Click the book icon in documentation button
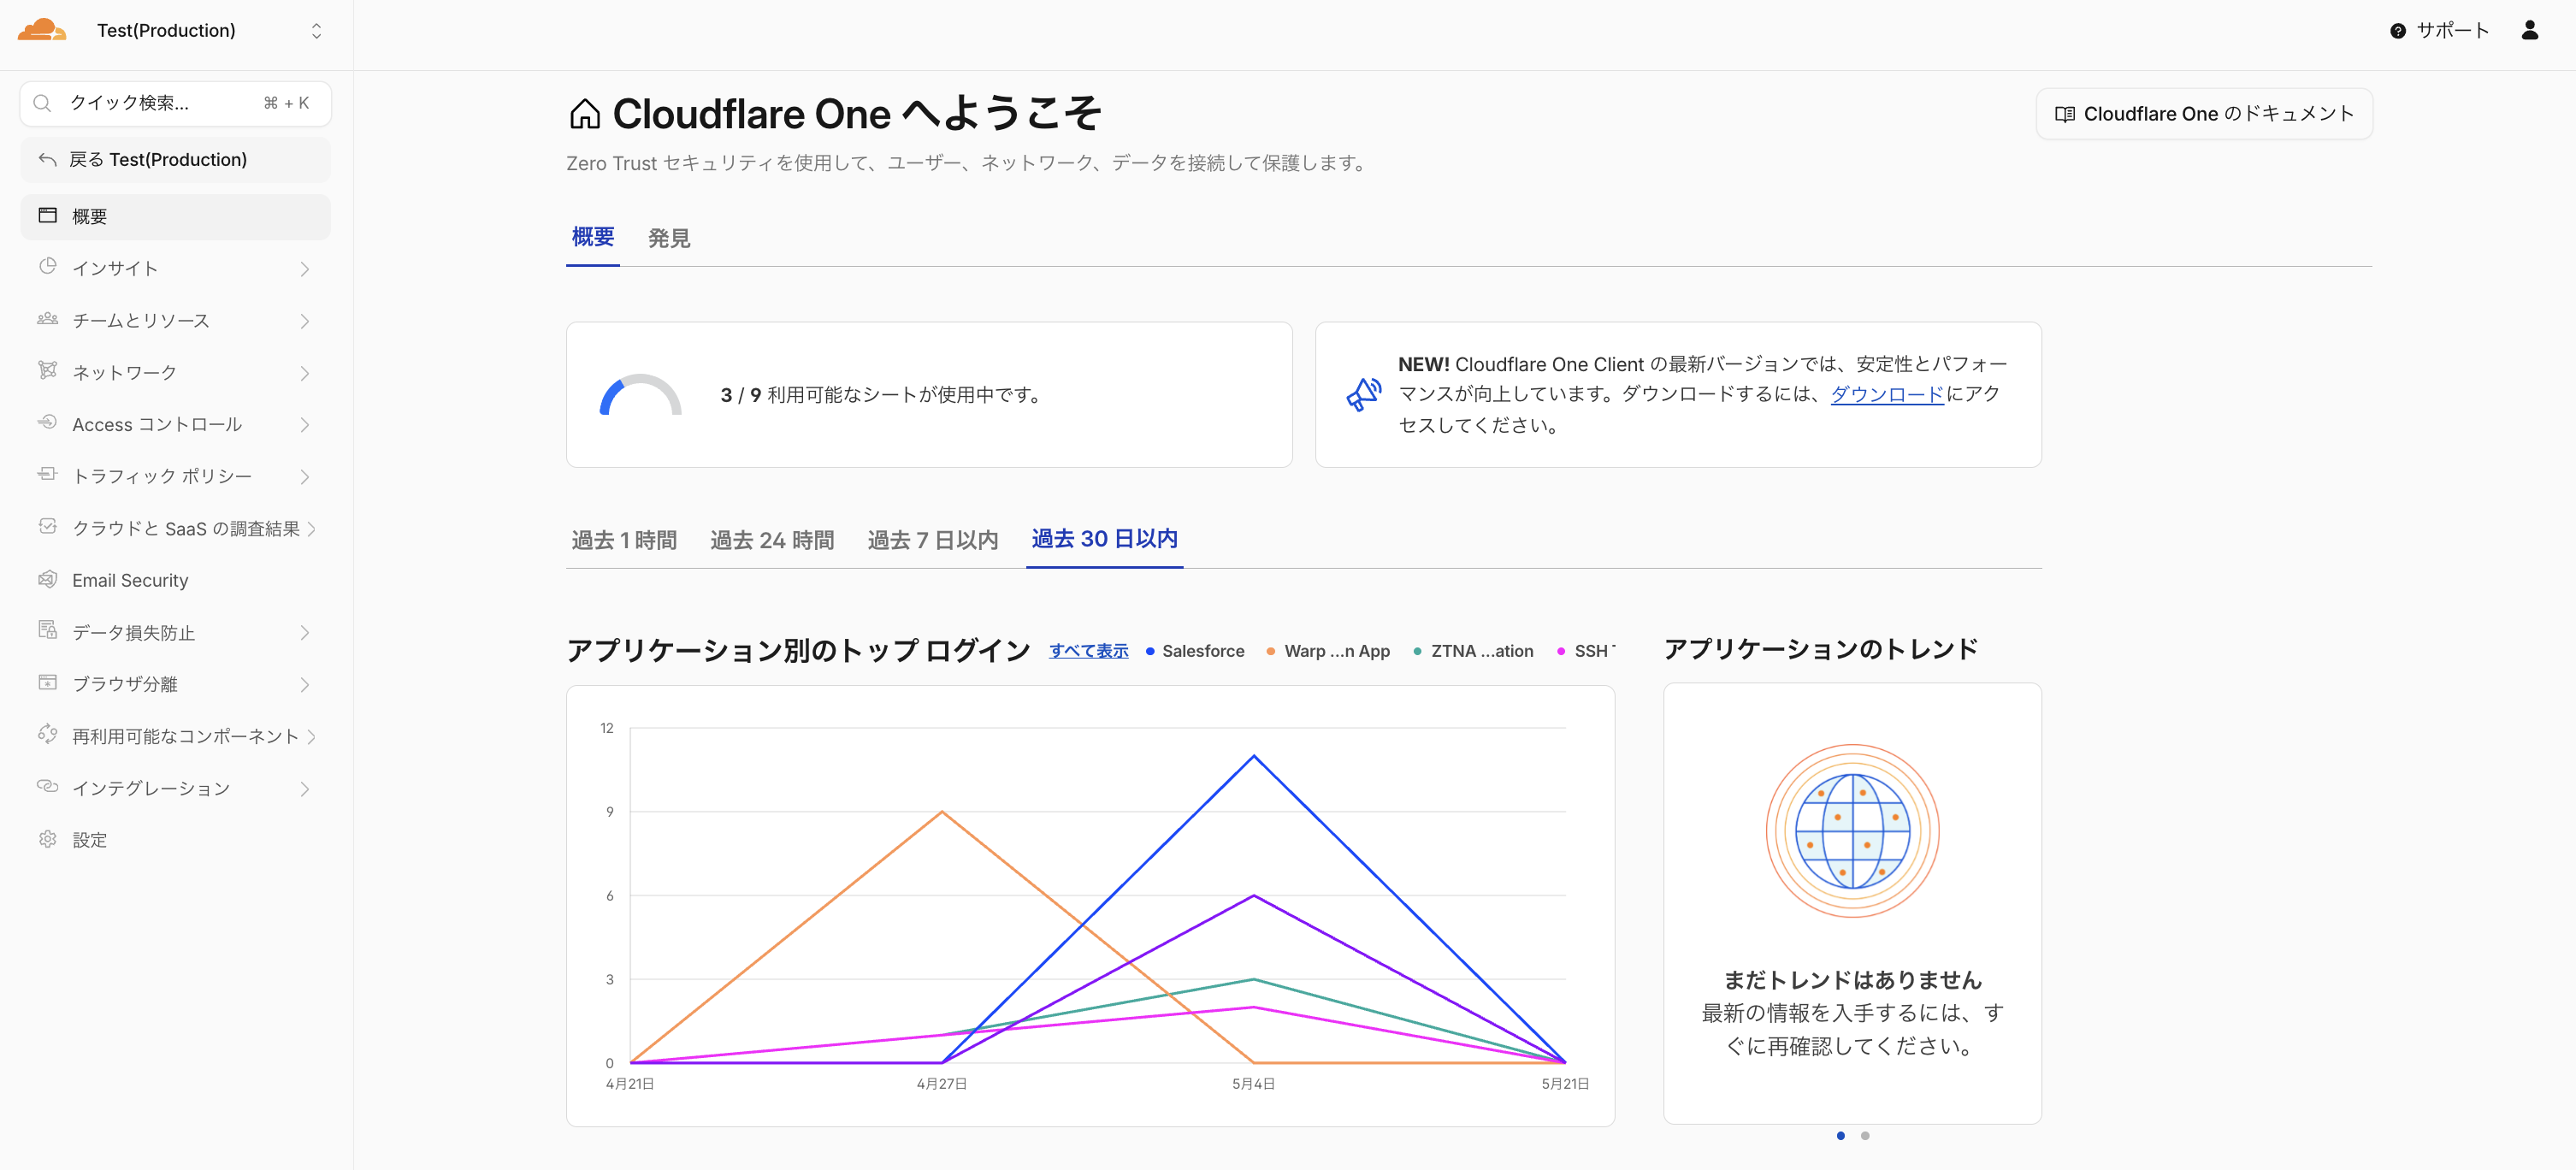2576x1170 pixels. pos(2064,114)
